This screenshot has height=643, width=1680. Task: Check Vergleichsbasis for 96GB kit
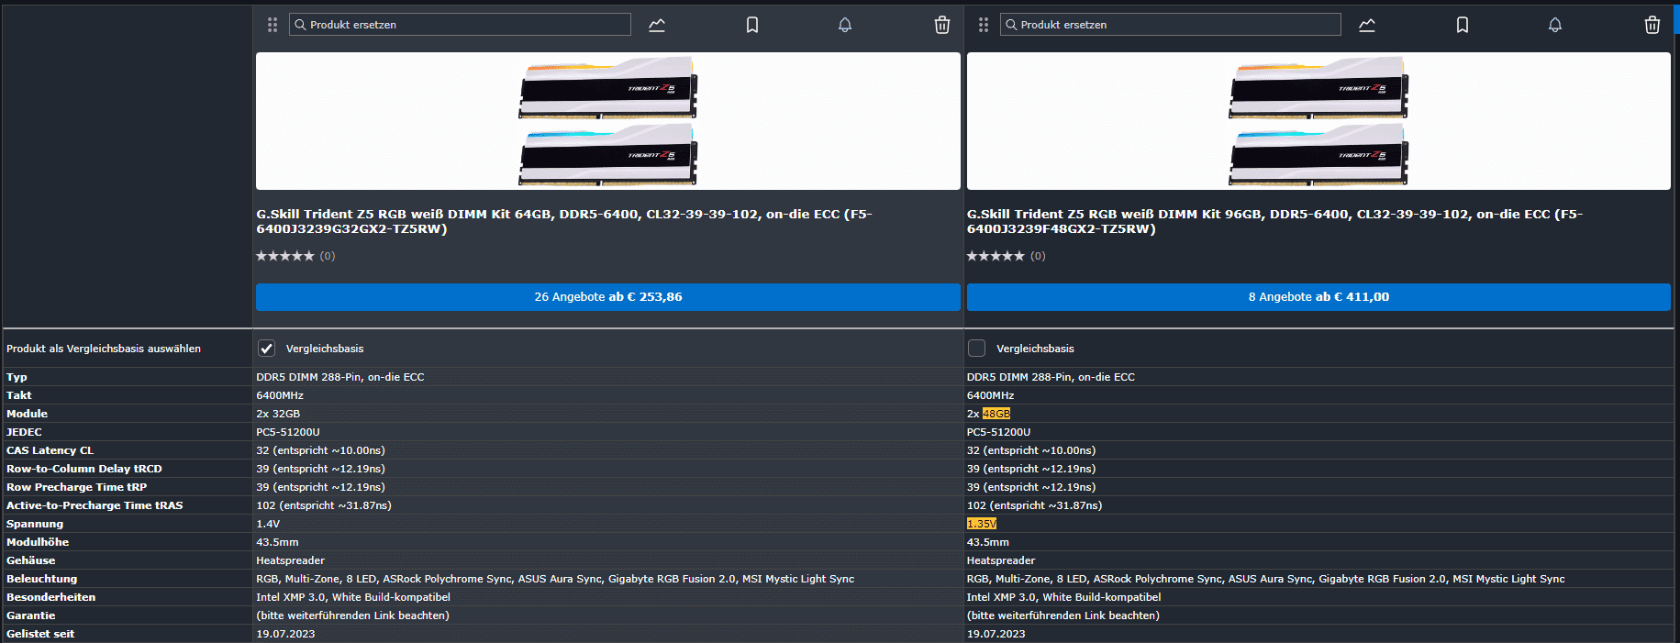click(x=977, y=349)
